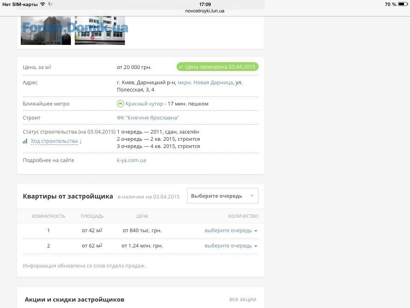The height and width of the screenshot is (308, 410).
Task: Visit the k-ya.com.ua website link
Action: (131, 160)
